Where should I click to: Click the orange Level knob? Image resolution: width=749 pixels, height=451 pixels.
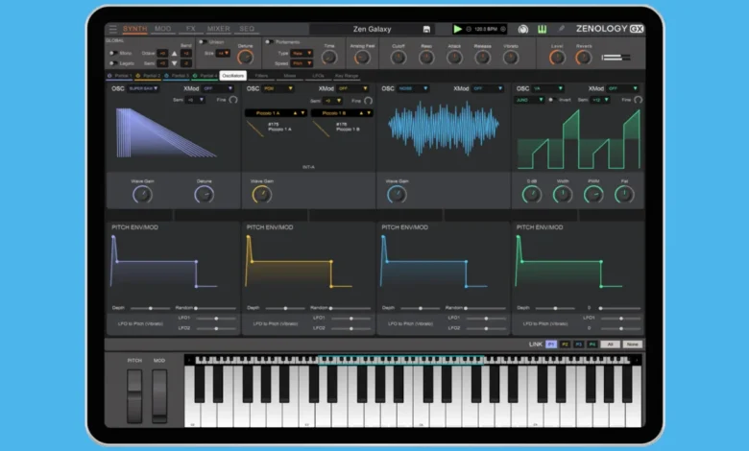point(557,58)
